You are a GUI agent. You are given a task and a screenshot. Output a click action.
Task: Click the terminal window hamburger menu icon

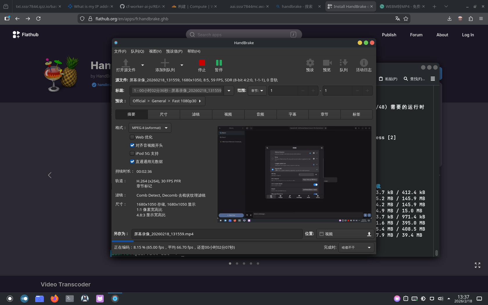pos(433,79)
